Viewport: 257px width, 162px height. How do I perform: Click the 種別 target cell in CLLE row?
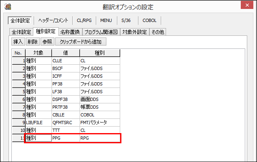point(39,61)
